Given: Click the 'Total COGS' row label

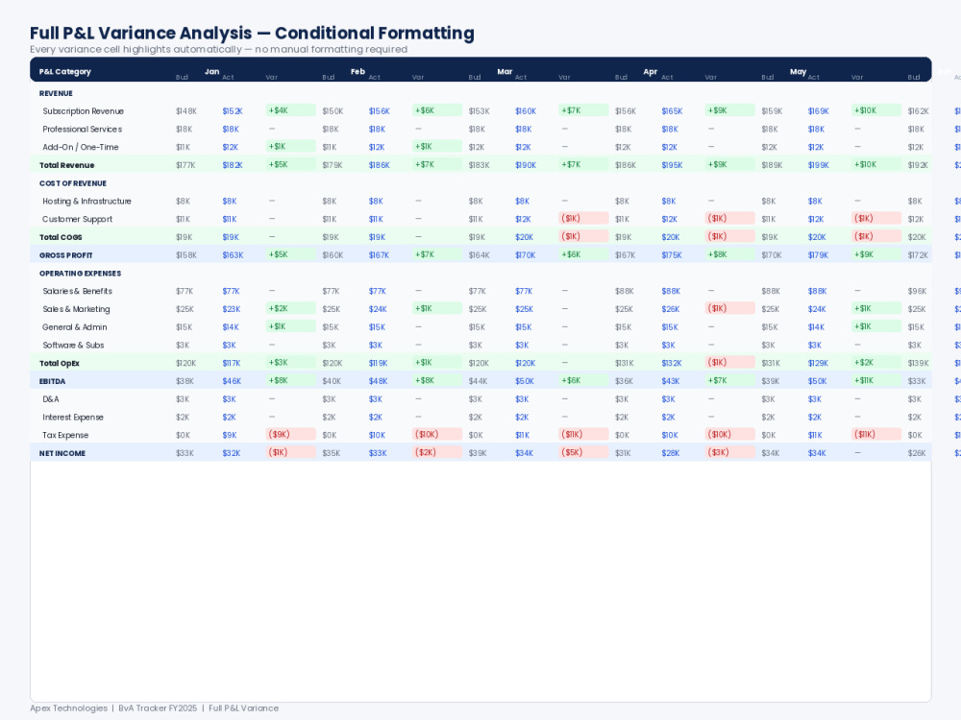Looking at the screenshot, I should [x=61, y=237].
